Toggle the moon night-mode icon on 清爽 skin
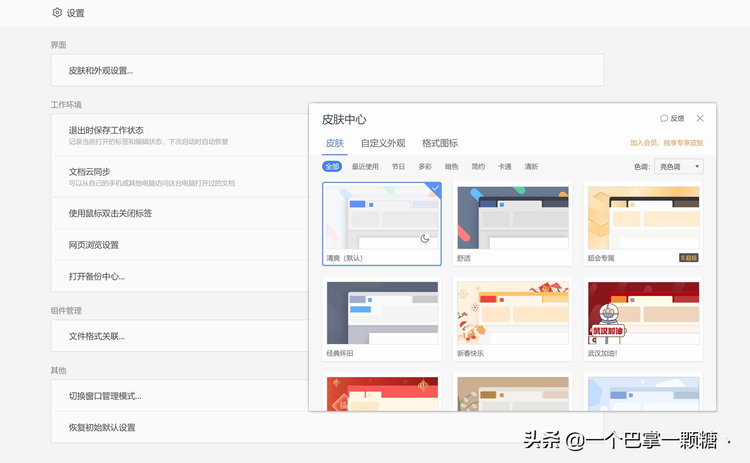 tap(425, 239)
